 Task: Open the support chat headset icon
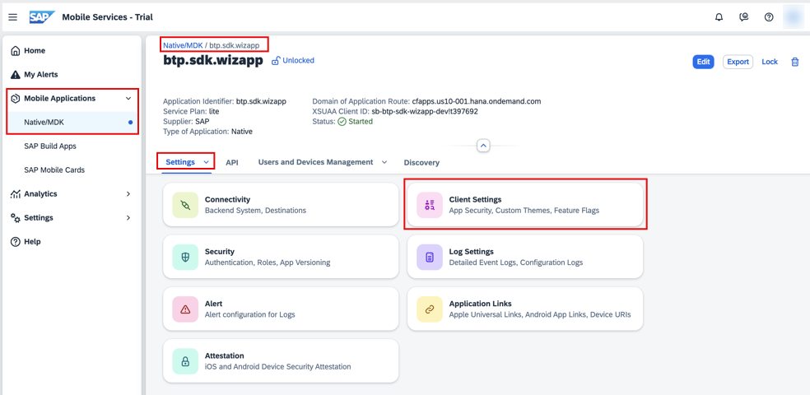[x=744, y=17]
